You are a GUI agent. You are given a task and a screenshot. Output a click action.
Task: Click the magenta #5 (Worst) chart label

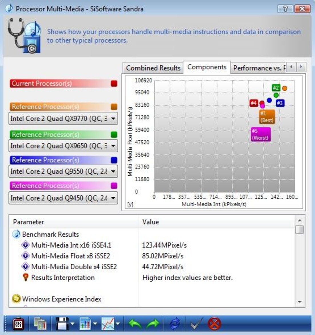[261, 134]
